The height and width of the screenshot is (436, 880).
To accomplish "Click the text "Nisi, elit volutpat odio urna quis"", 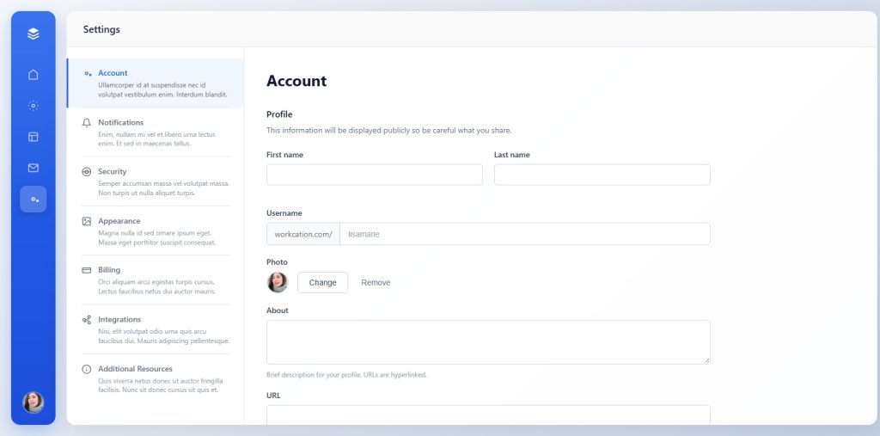I will click(144, 331).
